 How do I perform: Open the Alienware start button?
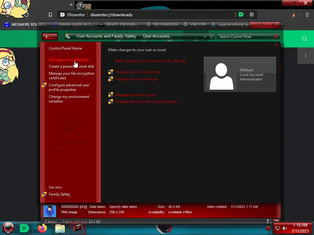(8, 228)
